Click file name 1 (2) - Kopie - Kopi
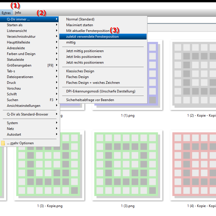Image resolution: width=216 pixels, height=216 pixels. tap(202, 115)
